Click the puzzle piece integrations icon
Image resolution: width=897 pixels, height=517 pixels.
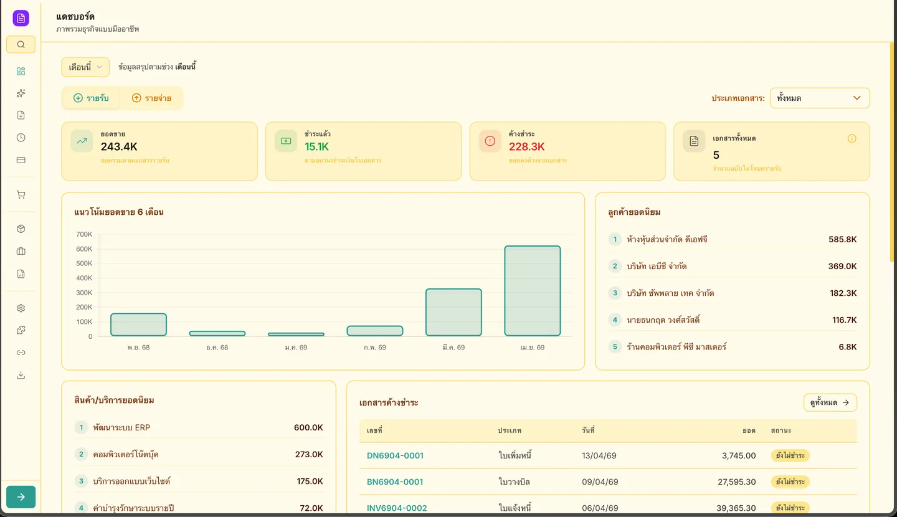(21, 330)
